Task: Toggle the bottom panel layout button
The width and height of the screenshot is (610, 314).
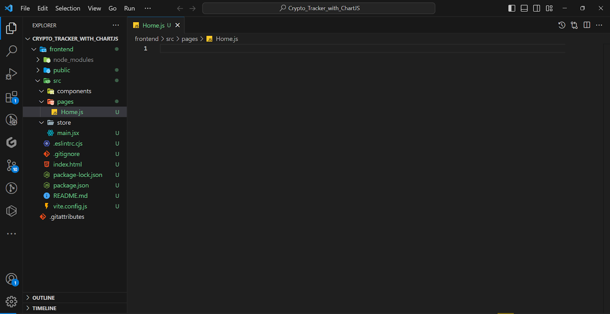Action: (x=524, y=8)
